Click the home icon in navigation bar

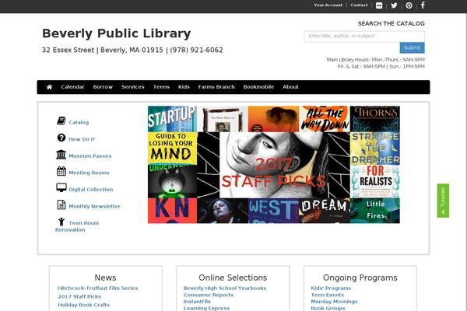point(50,87)
